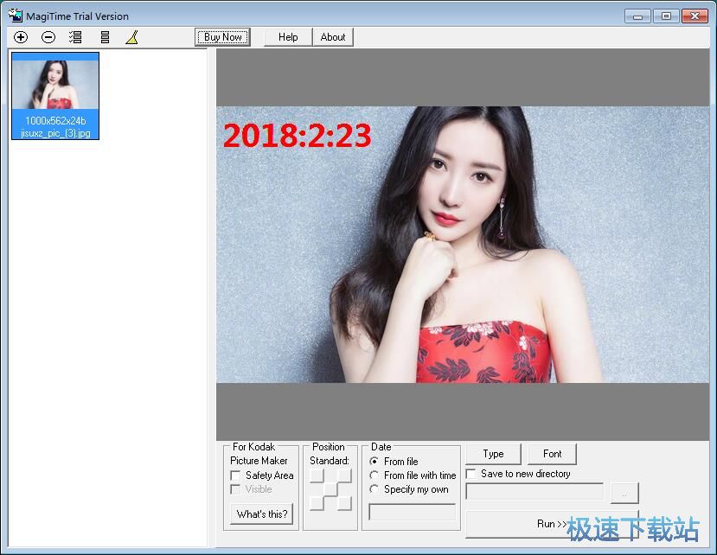Click the plus icon to add images
This screenshot has height=555, width=717.
21,37
